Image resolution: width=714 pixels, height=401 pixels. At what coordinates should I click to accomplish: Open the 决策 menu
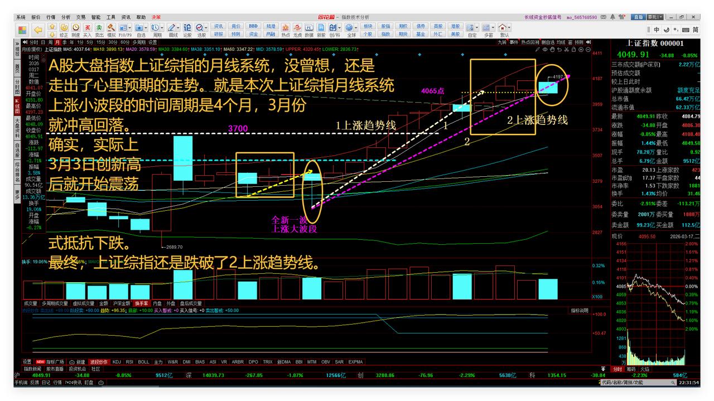(156, 17)
